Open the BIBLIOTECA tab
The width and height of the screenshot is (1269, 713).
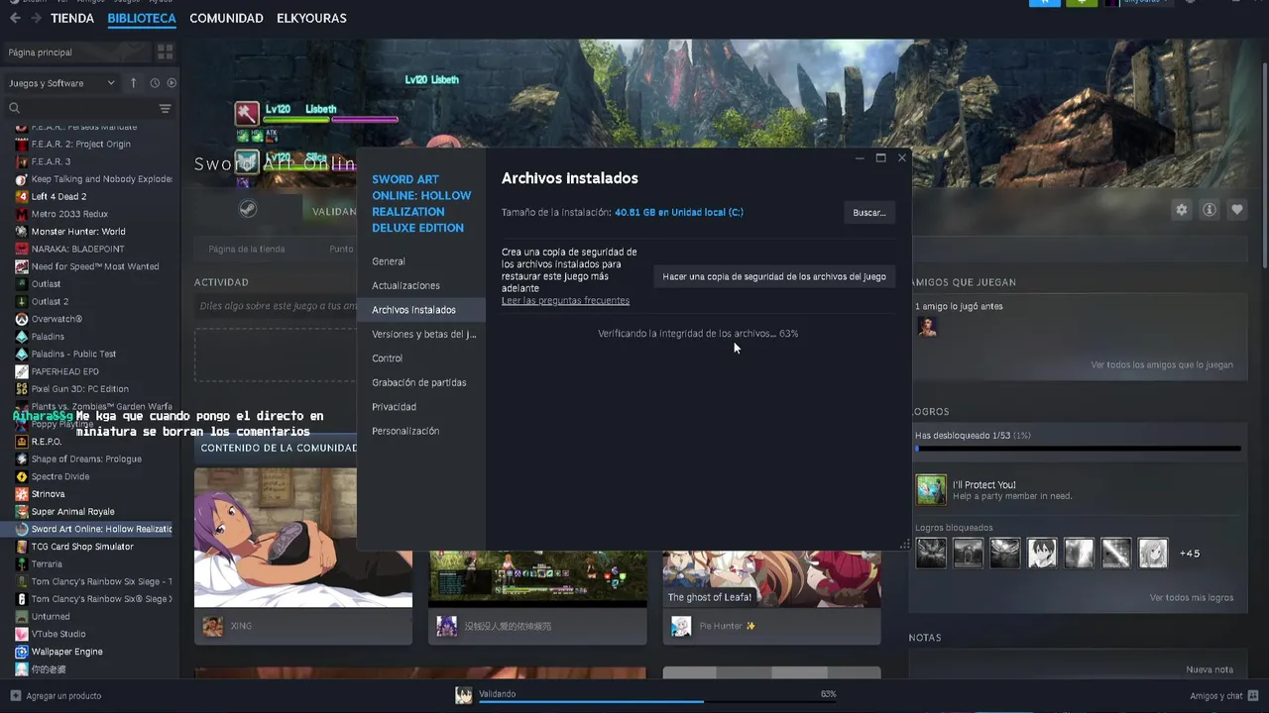tap(142, 18)
